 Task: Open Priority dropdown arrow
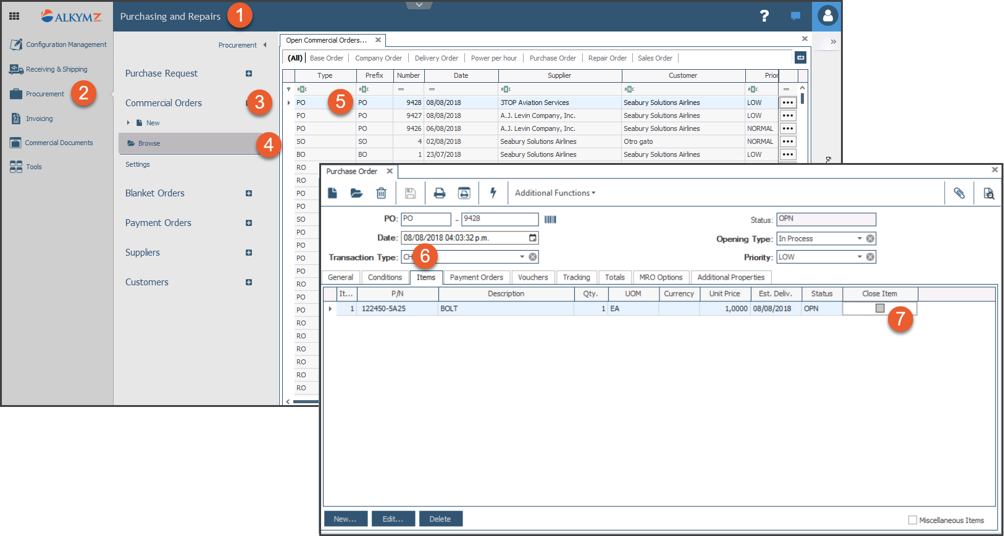coord(859,257)
